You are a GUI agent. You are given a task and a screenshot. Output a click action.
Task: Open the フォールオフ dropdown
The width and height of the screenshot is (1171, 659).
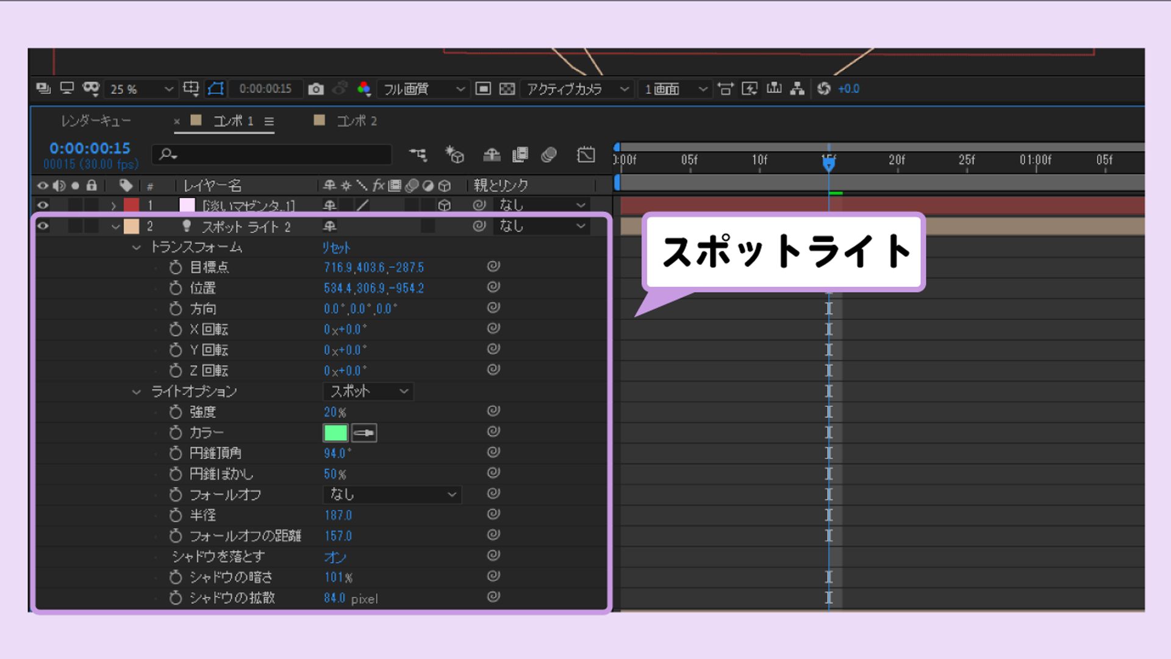(391, 494)
